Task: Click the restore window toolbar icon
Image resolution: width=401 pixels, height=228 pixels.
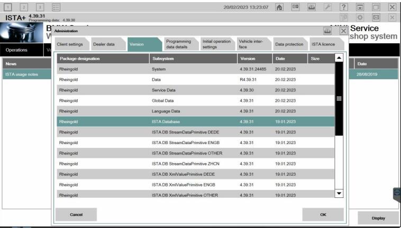Action: coord(376,7)
